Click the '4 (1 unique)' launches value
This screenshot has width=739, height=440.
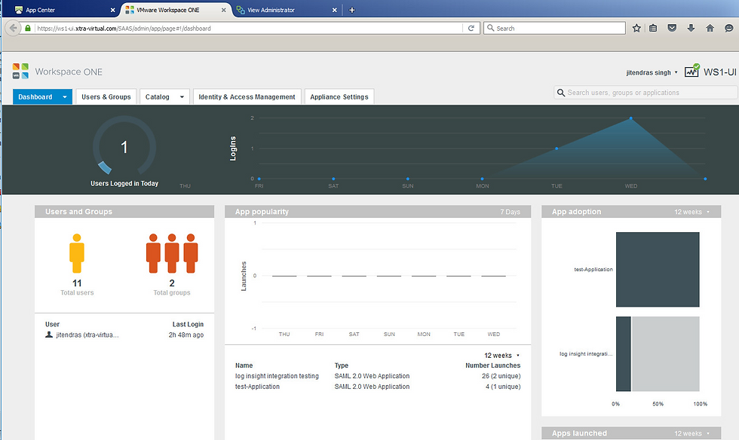click(x=503, y=387)
